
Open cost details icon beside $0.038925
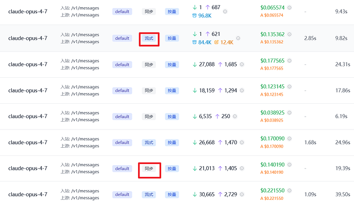click(289, 112)
